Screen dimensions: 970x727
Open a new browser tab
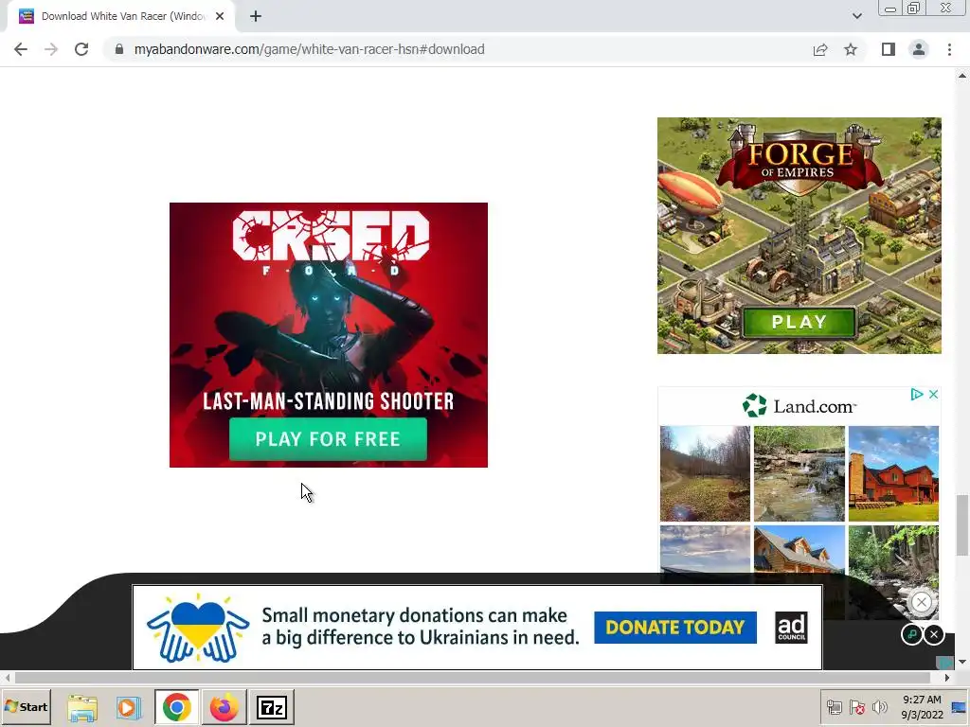click(x=256, y=16)
